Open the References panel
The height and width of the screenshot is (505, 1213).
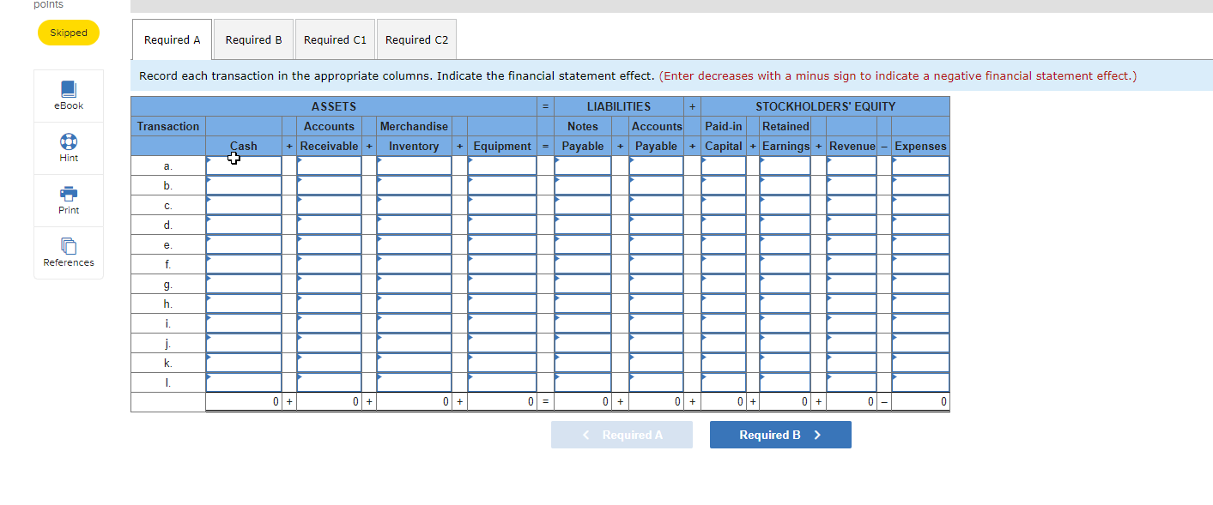(68, 252)
